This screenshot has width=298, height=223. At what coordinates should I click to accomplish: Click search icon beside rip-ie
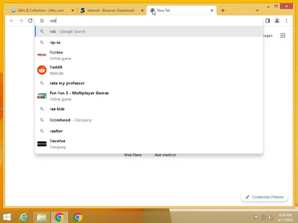click(x=42, y=42)
